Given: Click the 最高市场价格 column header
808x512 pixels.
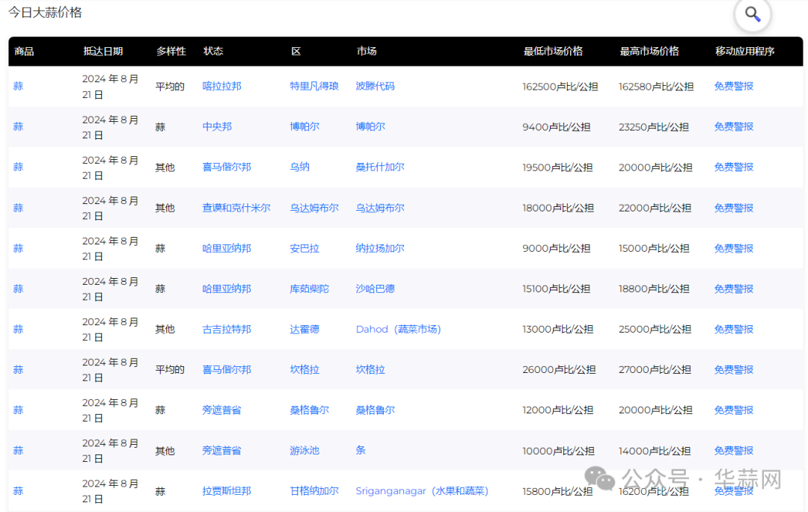Looking at the screenshot, I should (649, 52).
